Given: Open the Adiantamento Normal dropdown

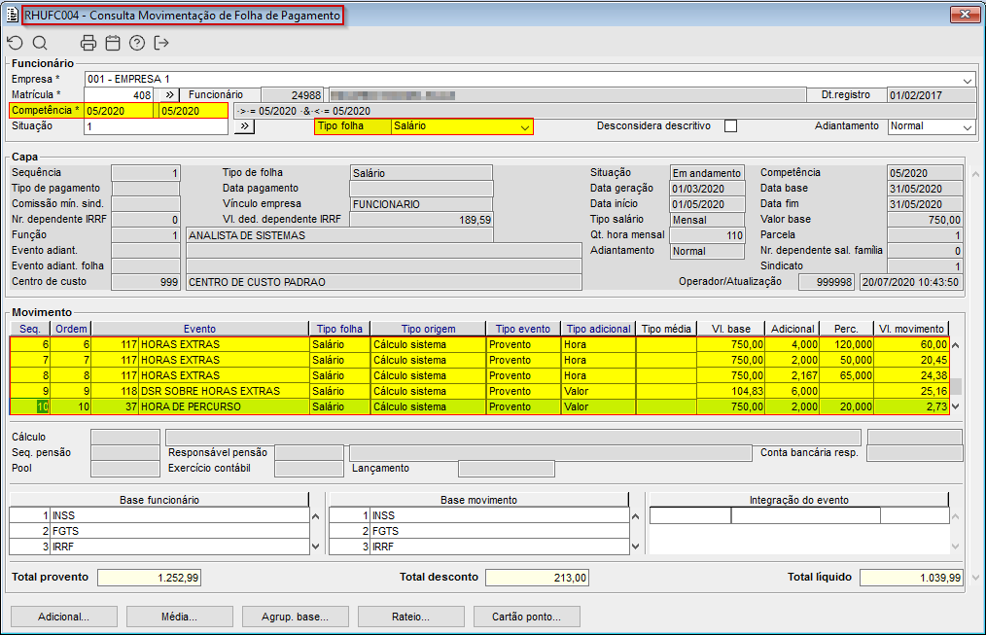Looking at the screenshot, I should pyautogui.click(x=967, y=126).
